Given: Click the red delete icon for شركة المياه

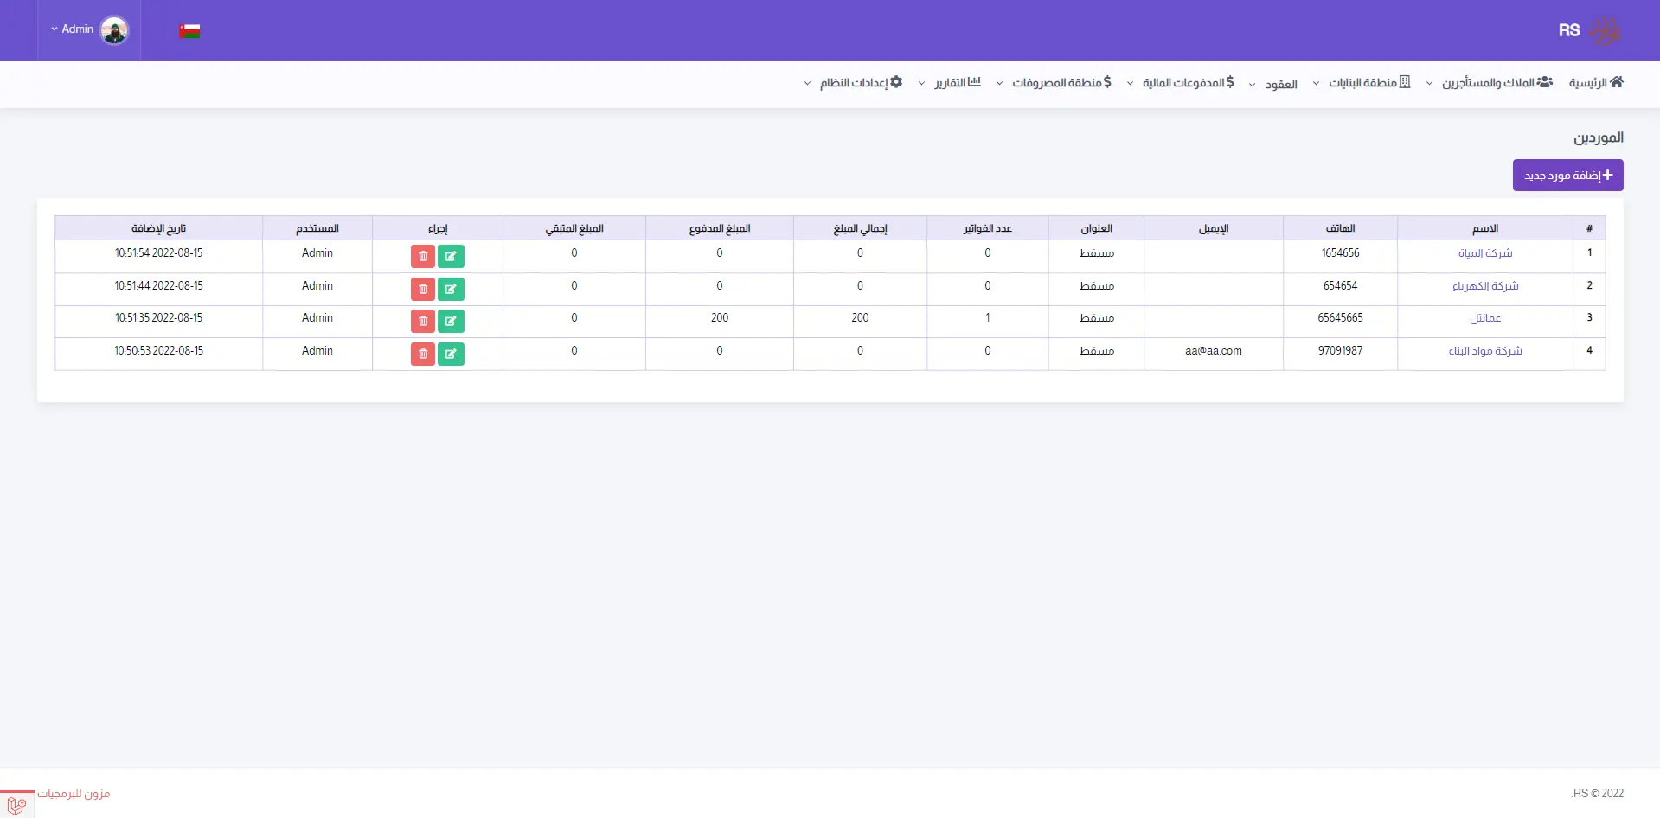Looking at the screenshot, I should 423,256.
